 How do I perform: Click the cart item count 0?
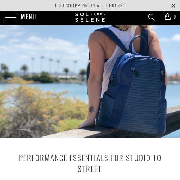coord(175,17)
